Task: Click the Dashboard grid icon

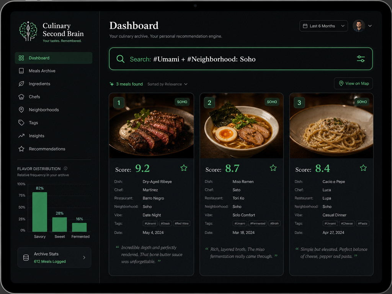Action: point(21,58)
